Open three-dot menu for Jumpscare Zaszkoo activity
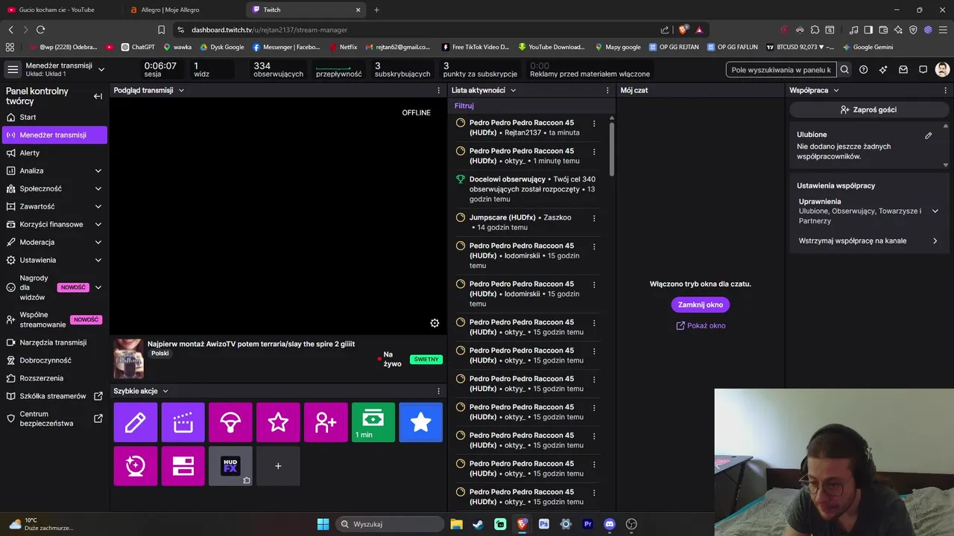Screen dimensions: 954x536 click(594, 218)
